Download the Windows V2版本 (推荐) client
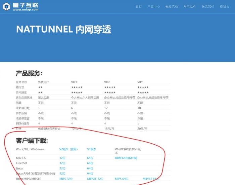 tap(68, 149)
